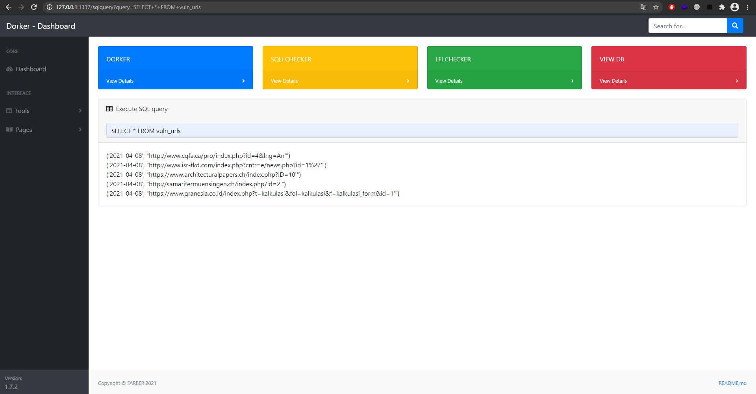
Task: Click the result row with isr-tkd.com URL
Action: tap(216, 165)
